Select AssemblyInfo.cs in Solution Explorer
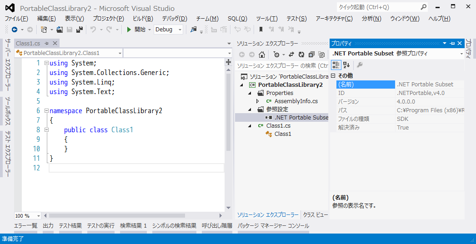This screenshot has width=476, height=244. (296, 101)
